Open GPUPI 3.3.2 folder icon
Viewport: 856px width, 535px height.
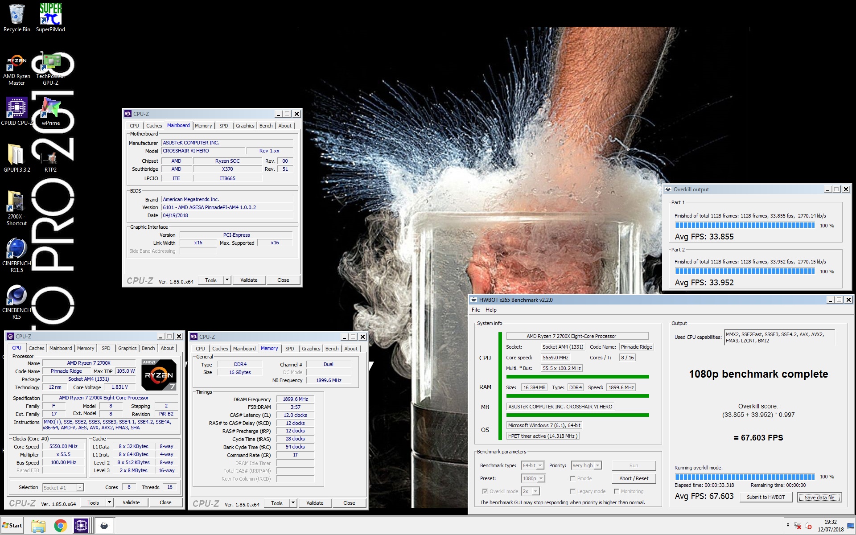click(x=16, y=158)
